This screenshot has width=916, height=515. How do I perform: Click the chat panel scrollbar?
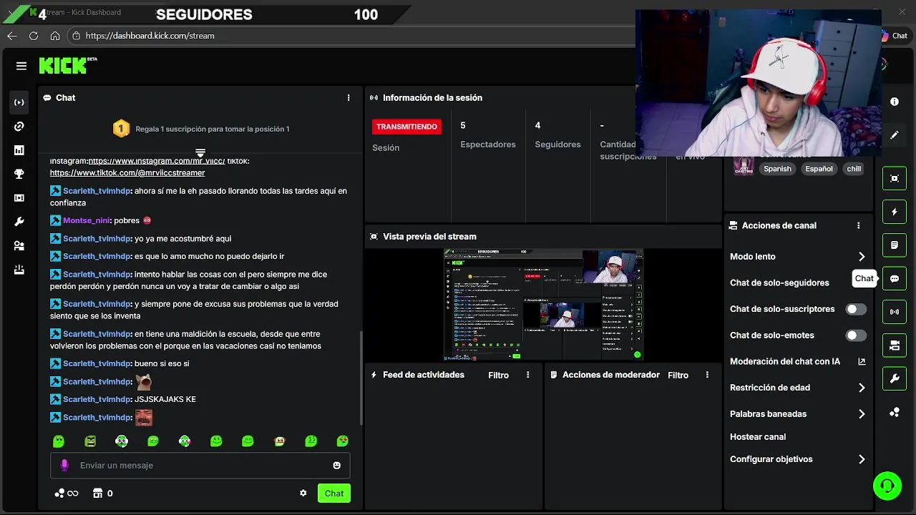point(361,379)
